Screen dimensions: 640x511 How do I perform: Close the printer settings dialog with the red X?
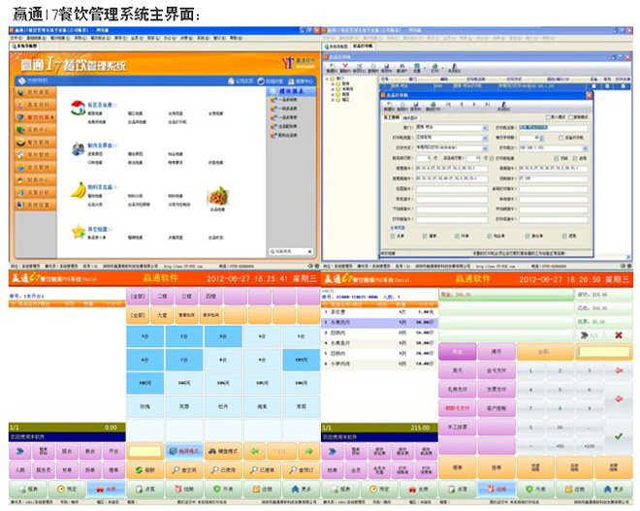(x=589, y=95)
